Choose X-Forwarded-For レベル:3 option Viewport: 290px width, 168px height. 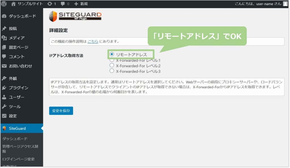pos(112,71)
